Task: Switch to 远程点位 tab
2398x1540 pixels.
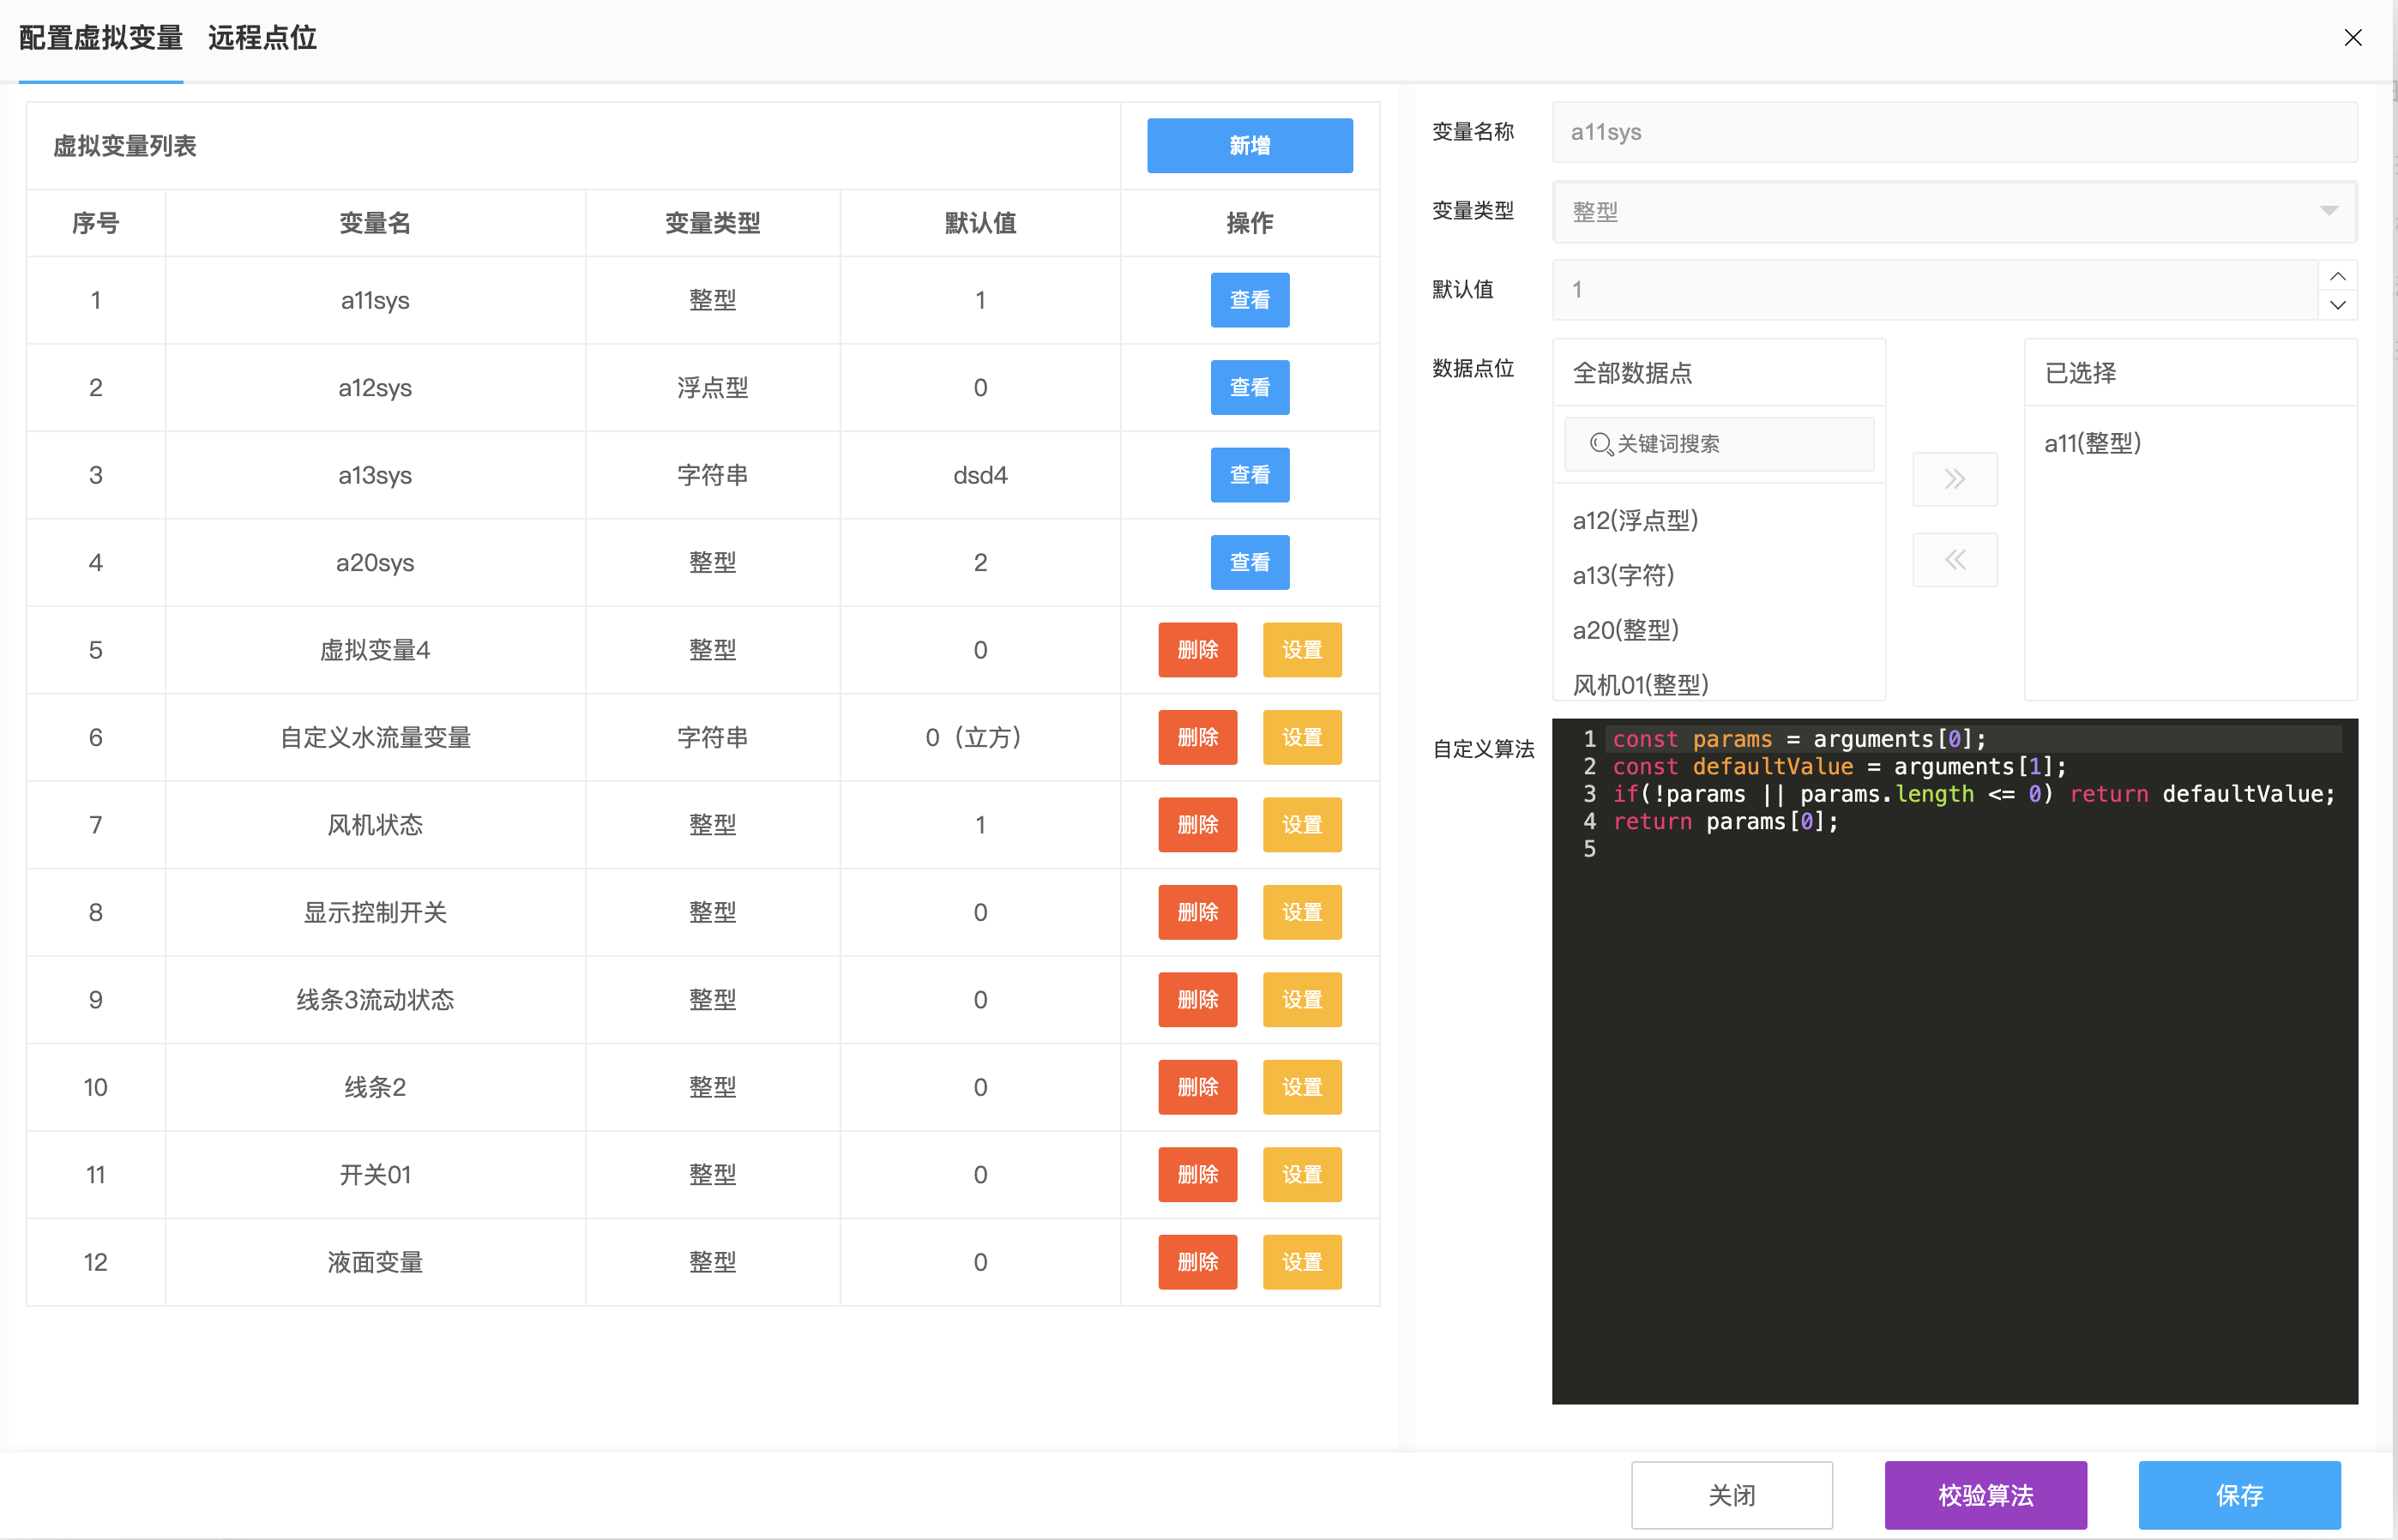Action: pyautogui.click(x=262, y=38)
